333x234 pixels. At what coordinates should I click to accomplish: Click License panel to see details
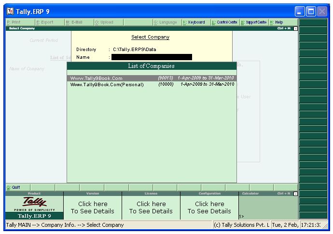pos(151,208)
